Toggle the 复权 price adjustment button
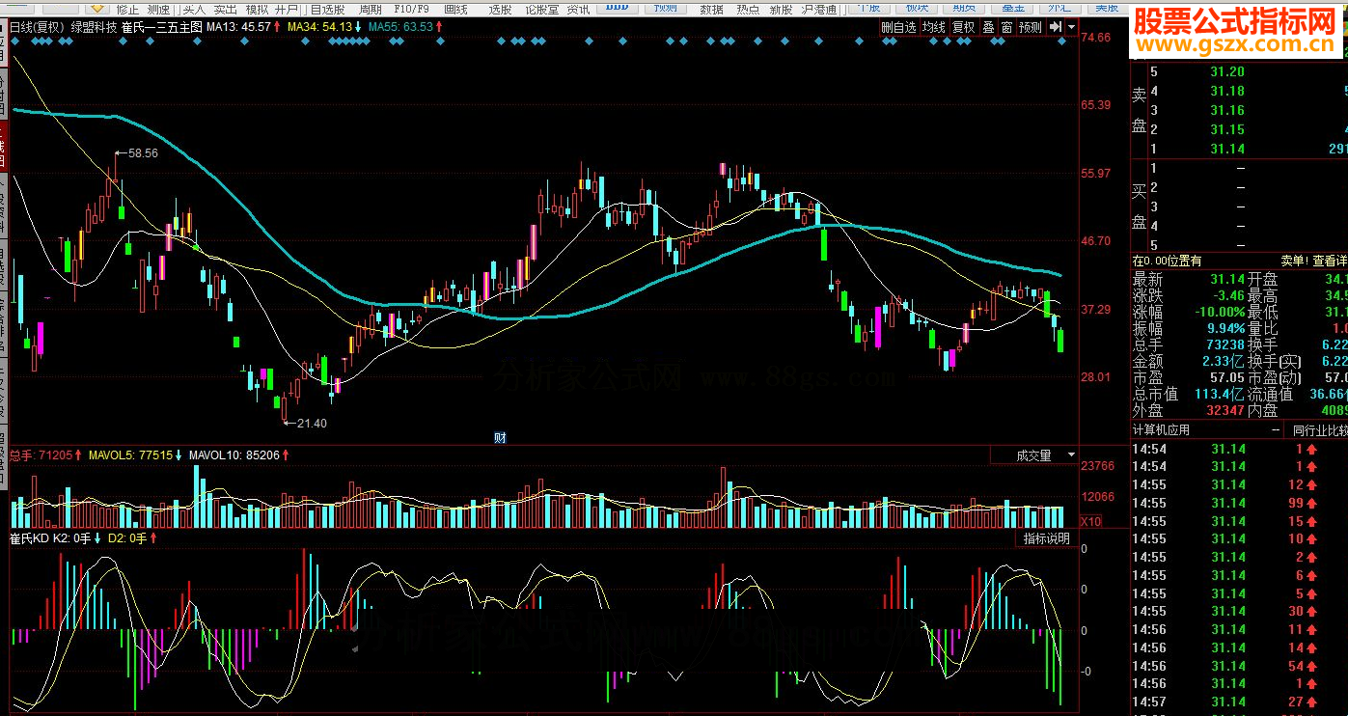Viewport: 1348px width, 716px height. [x=963, y=27]
